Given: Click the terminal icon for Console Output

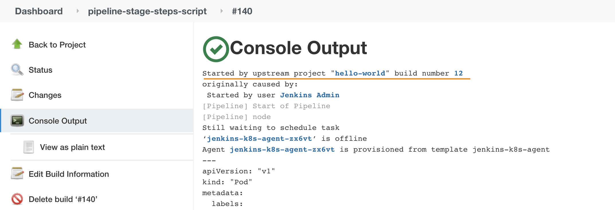Looking at the screenshot, I should [x=17, y=120].
